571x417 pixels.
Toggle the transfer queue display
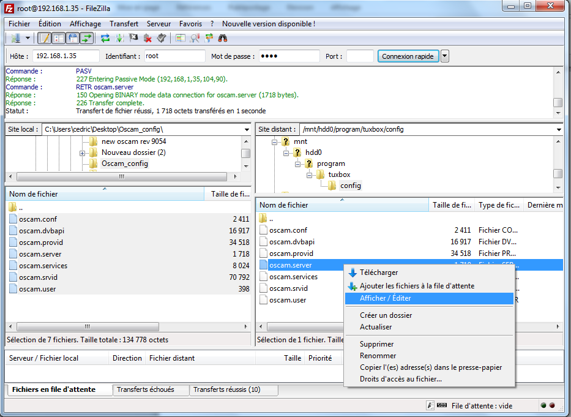87,38
